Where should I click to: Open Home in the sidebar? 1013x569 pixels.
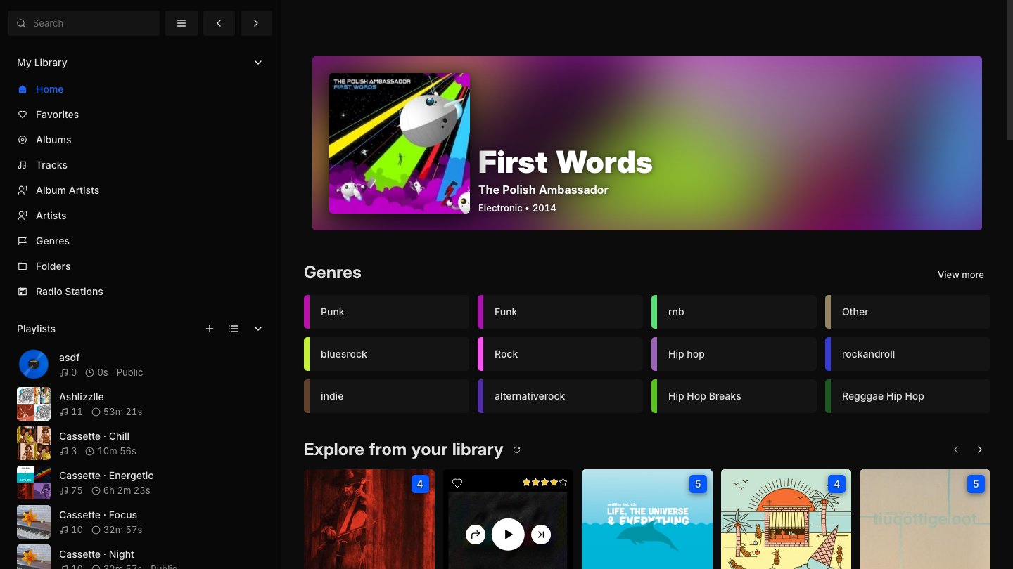[x=141, y=89]
